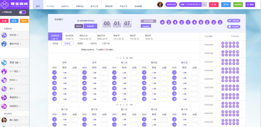This screenshot has width=261, height=127.
Task: Click the 快3 game icon
Action: pos(4,89)
